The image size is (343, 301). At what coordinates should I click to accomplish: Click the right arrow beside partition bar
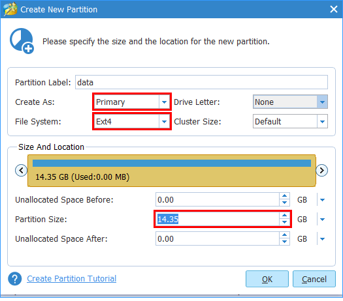pyautogui.click(x=322, y=170)
